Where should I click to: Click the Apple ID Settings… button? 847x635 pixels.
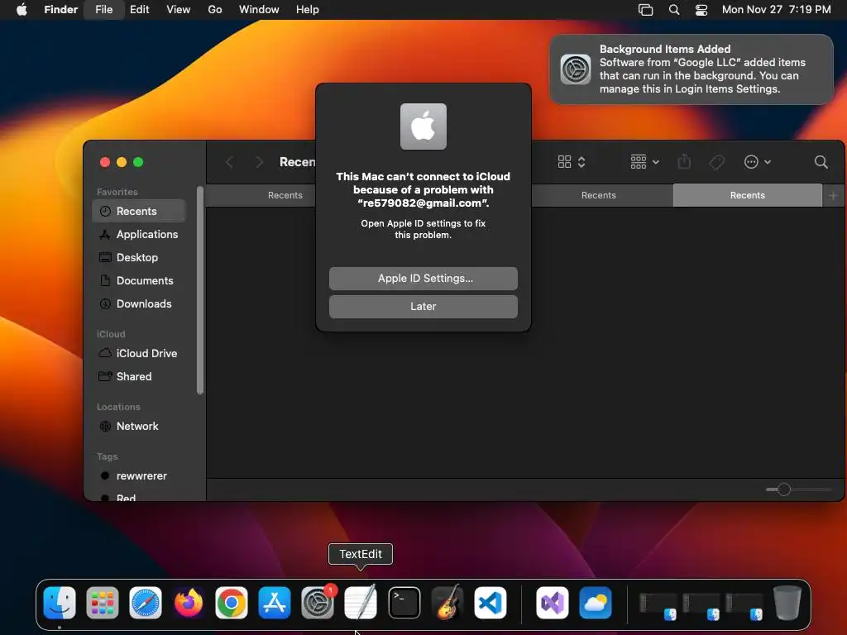coord(423,279)
